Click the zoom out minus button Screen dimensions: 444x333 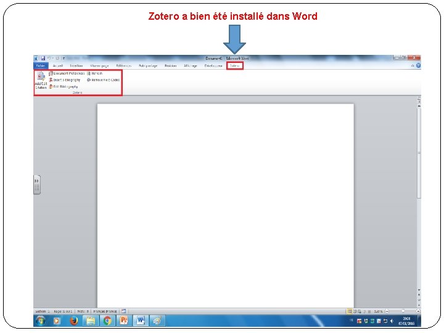coord(387,311)
